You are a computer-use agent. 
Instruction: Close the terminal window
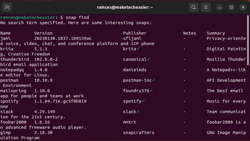(243, 7)
